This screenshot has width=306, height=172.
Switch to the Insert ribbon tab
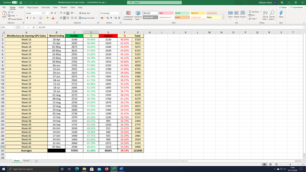click(21, 8)
